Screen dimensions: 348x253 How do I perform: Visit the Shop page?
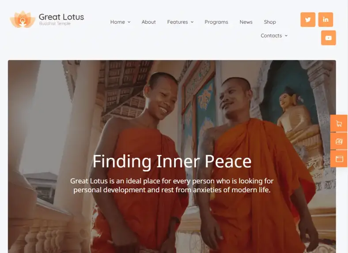pyautogui.click(x=270, y=22)
